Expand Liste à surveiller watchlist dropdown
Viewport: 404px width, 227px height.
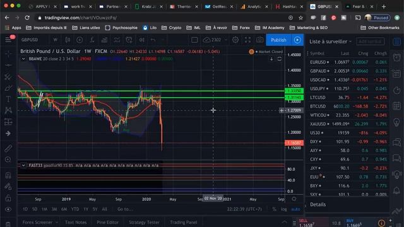(330, 41)
